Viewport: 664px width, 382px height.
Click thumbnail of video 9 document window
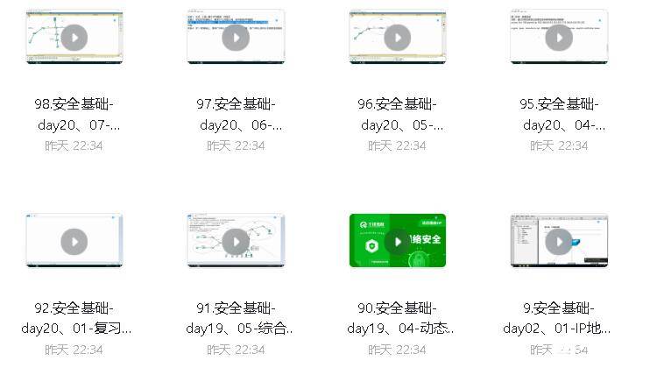[559, 241]
